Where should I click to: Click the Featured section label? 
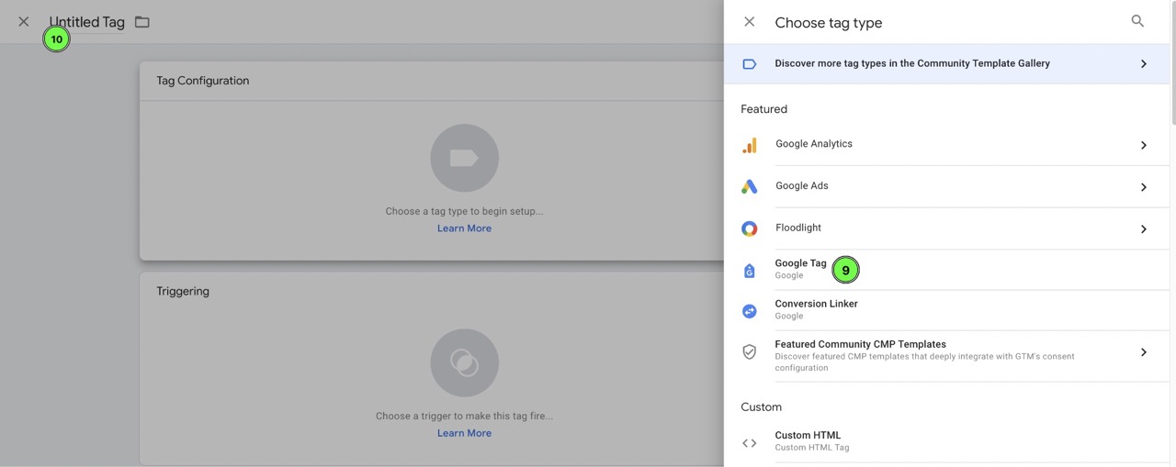coord(763,109)
